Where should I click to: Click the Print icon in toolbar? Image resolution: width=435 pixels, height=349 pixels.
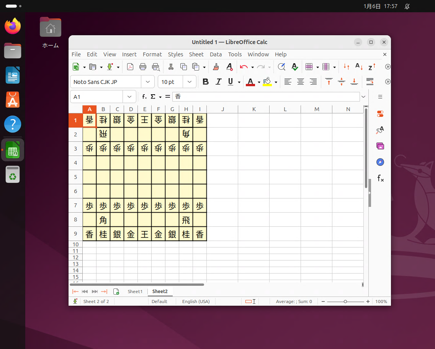(143, 67)
